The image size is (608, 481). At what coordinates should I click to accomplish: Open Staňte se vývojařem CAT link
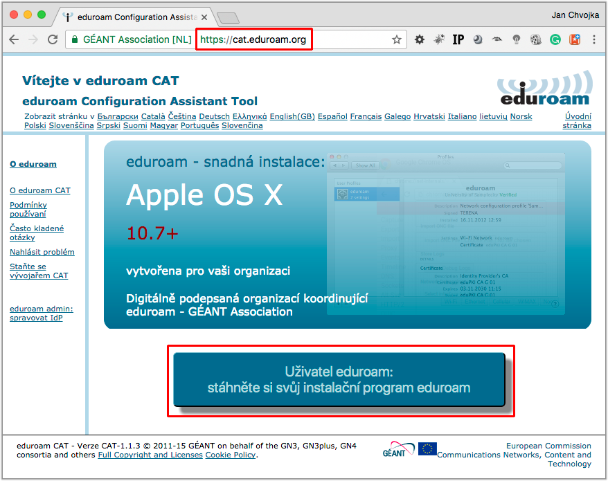click(39, 271)
